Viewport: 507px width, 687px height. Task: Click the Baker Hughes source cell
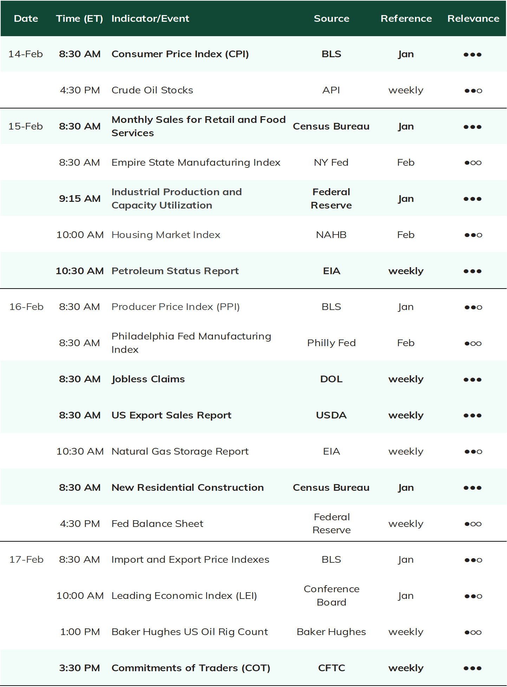pyautogui.click(x=331, y=632)
